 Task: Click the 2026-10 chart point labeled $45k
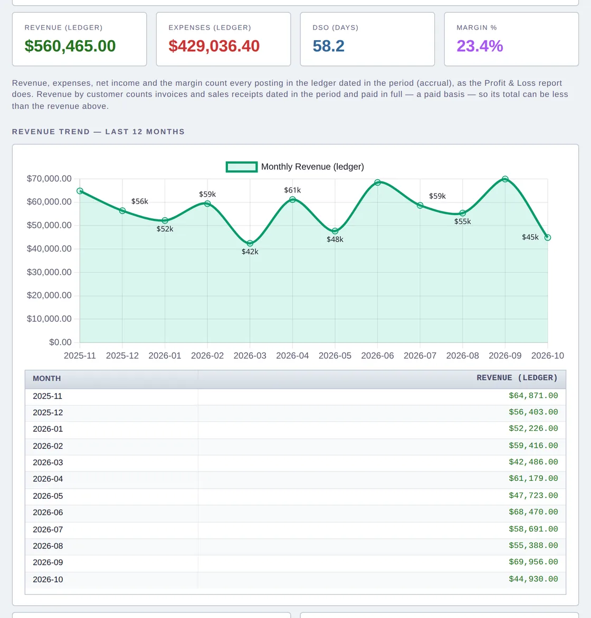pos(548,237)
